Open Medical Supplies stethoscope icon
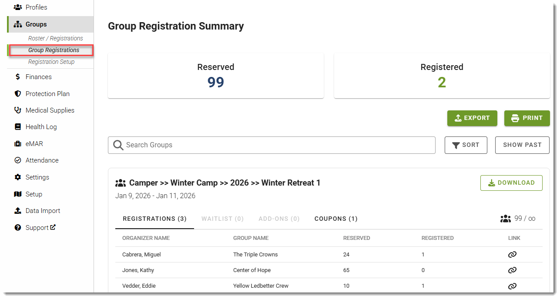The image size is (560, 299). (18, 110)
